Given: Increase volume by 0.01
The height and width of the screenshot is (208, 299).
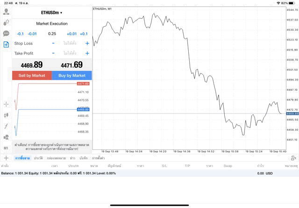Looking at the screenshot, I should (71, 34).
